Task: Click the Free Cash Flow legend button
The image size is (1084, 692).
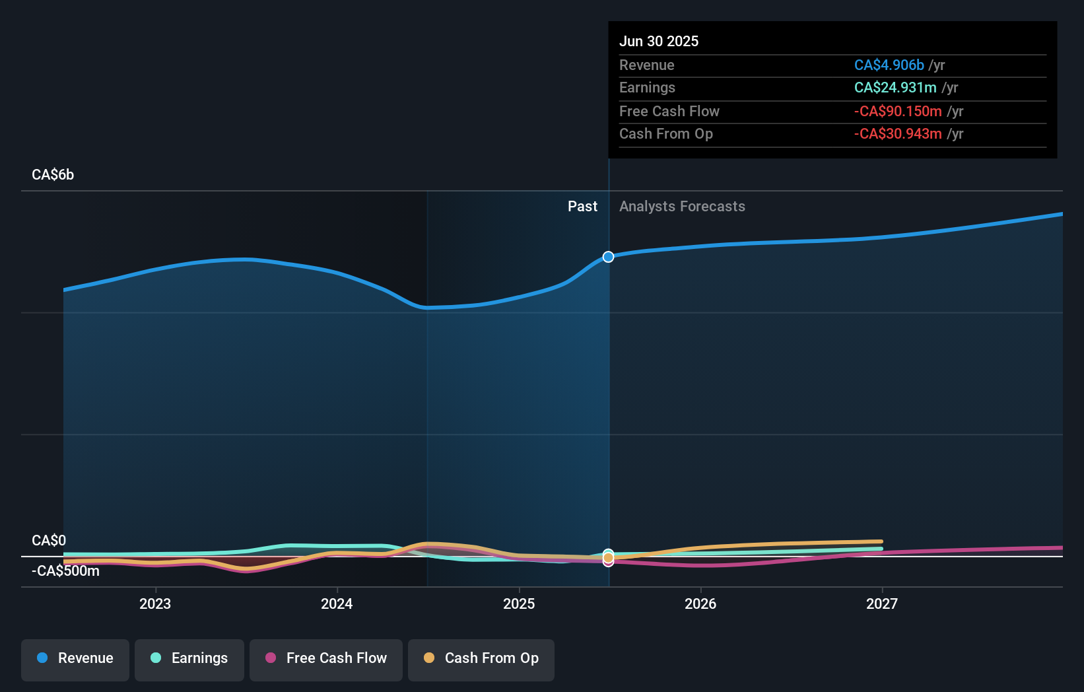Action: [x=326, y=660]
